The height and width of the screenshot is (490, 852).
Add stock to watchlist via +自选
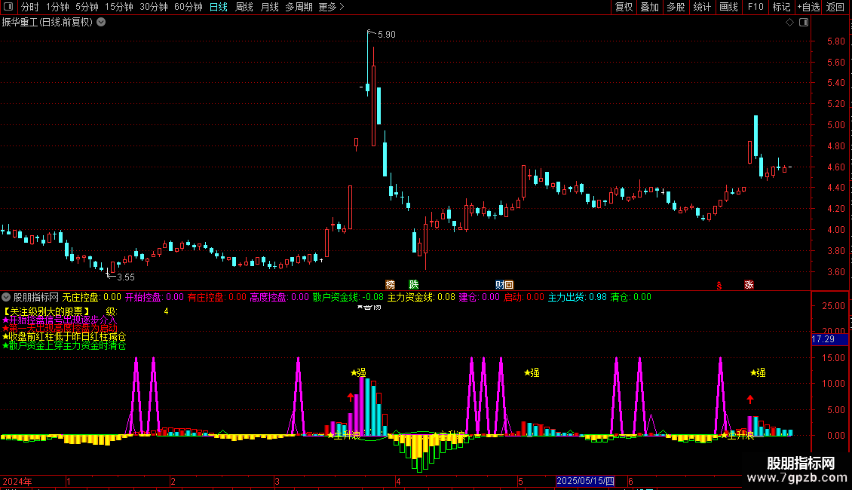pos(808,7)
